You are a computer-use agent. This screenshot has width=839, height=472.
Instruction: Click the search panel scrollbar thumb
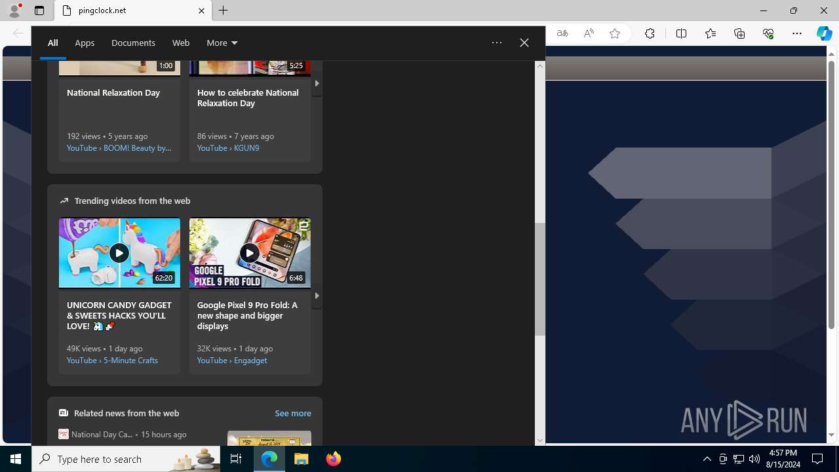click(540, 279)
